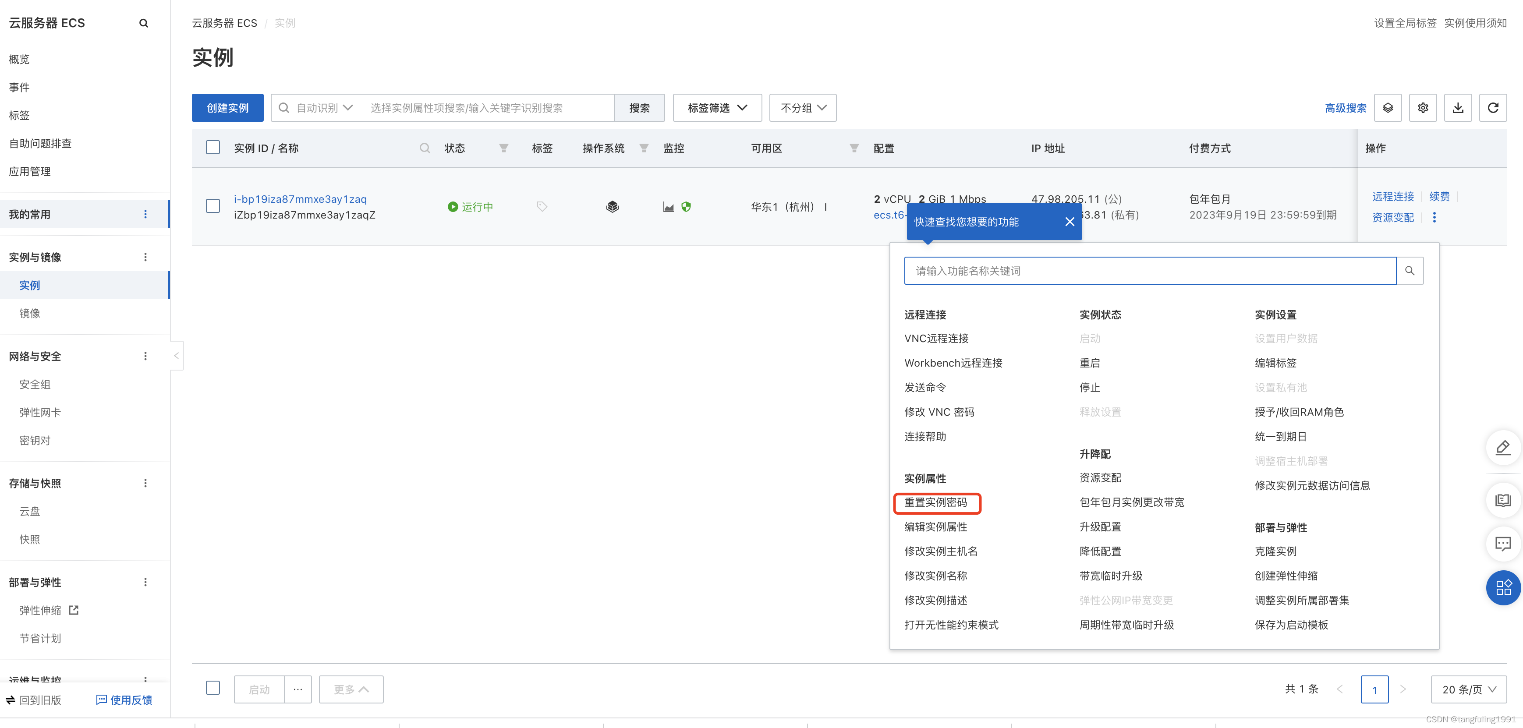
Task: Click 远程连接 in operations column
Action: [1393, 196]
